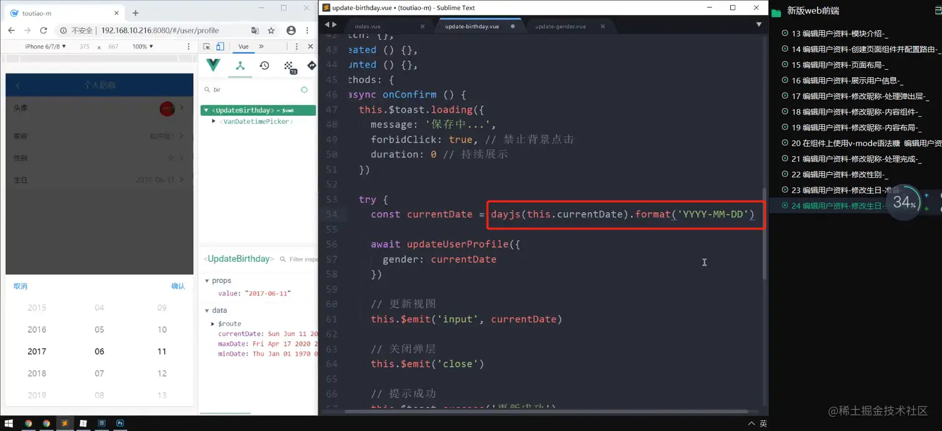Select year 2018 in the date picker

[37, 373]
